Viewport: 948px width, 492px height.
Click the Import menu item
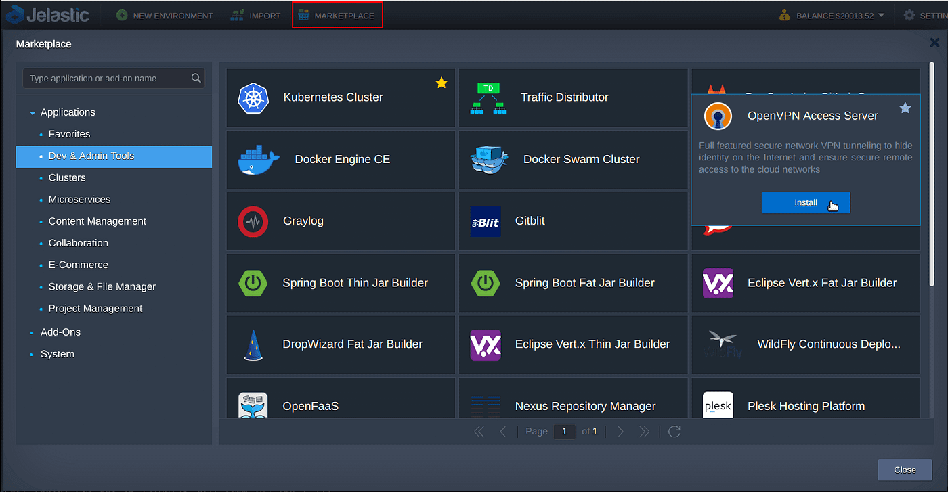[x=255, y=15]
